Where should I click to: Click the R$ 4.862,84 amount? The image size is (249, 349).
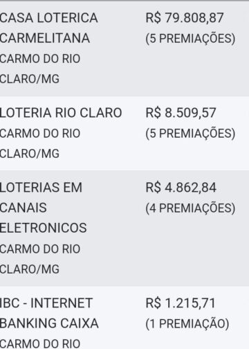pyautogui.click(x=181, y=188)
